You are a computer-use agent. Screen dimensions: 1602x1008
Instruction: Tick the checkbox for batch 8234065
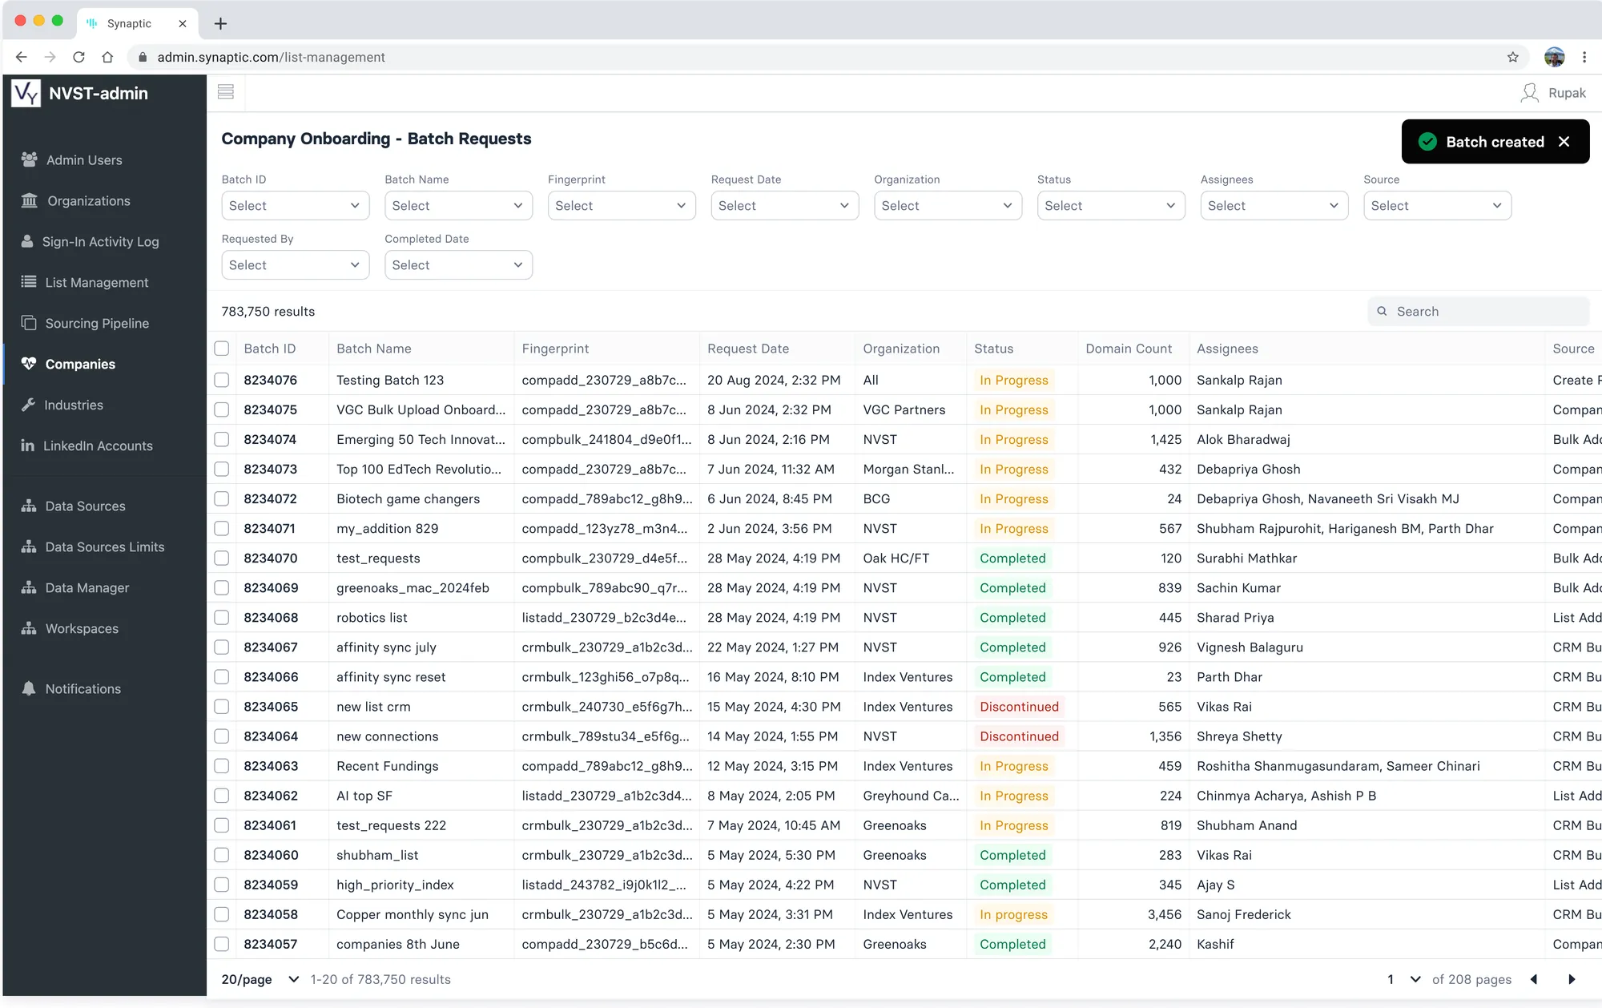click(x=222, y=707)
